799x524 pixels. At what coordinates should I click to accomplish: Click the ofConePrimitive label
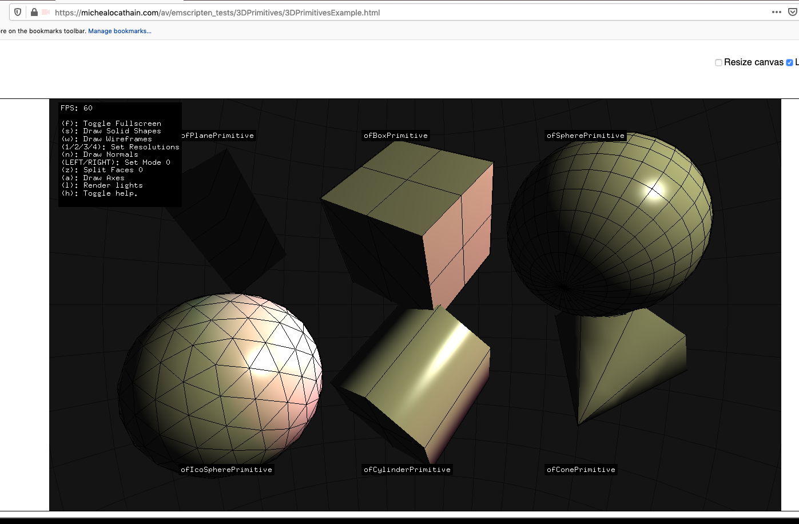(x=581, y=469)
